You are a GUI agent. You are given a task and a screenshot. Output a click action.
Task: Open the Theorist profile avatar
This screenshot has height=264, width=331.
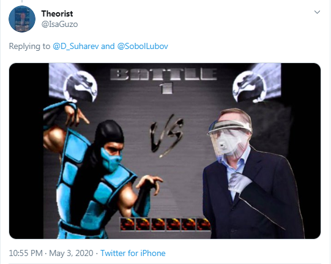pos(22,19)
